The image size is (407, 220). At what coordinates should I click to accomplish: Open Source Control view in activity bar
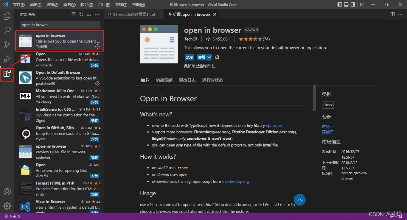7,44
